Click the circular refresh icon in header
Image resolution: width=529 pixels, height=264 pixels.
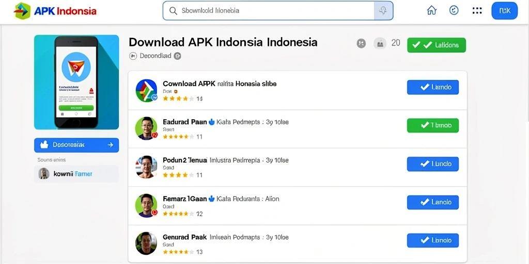pos(454,10)
